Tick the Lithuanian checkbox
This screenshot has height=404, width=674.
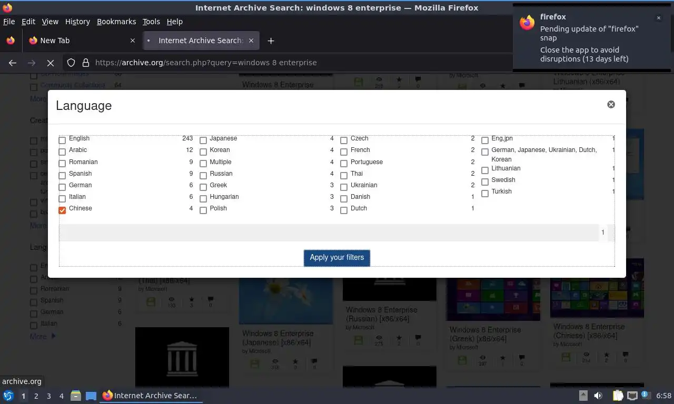click(x=485, y=170)
